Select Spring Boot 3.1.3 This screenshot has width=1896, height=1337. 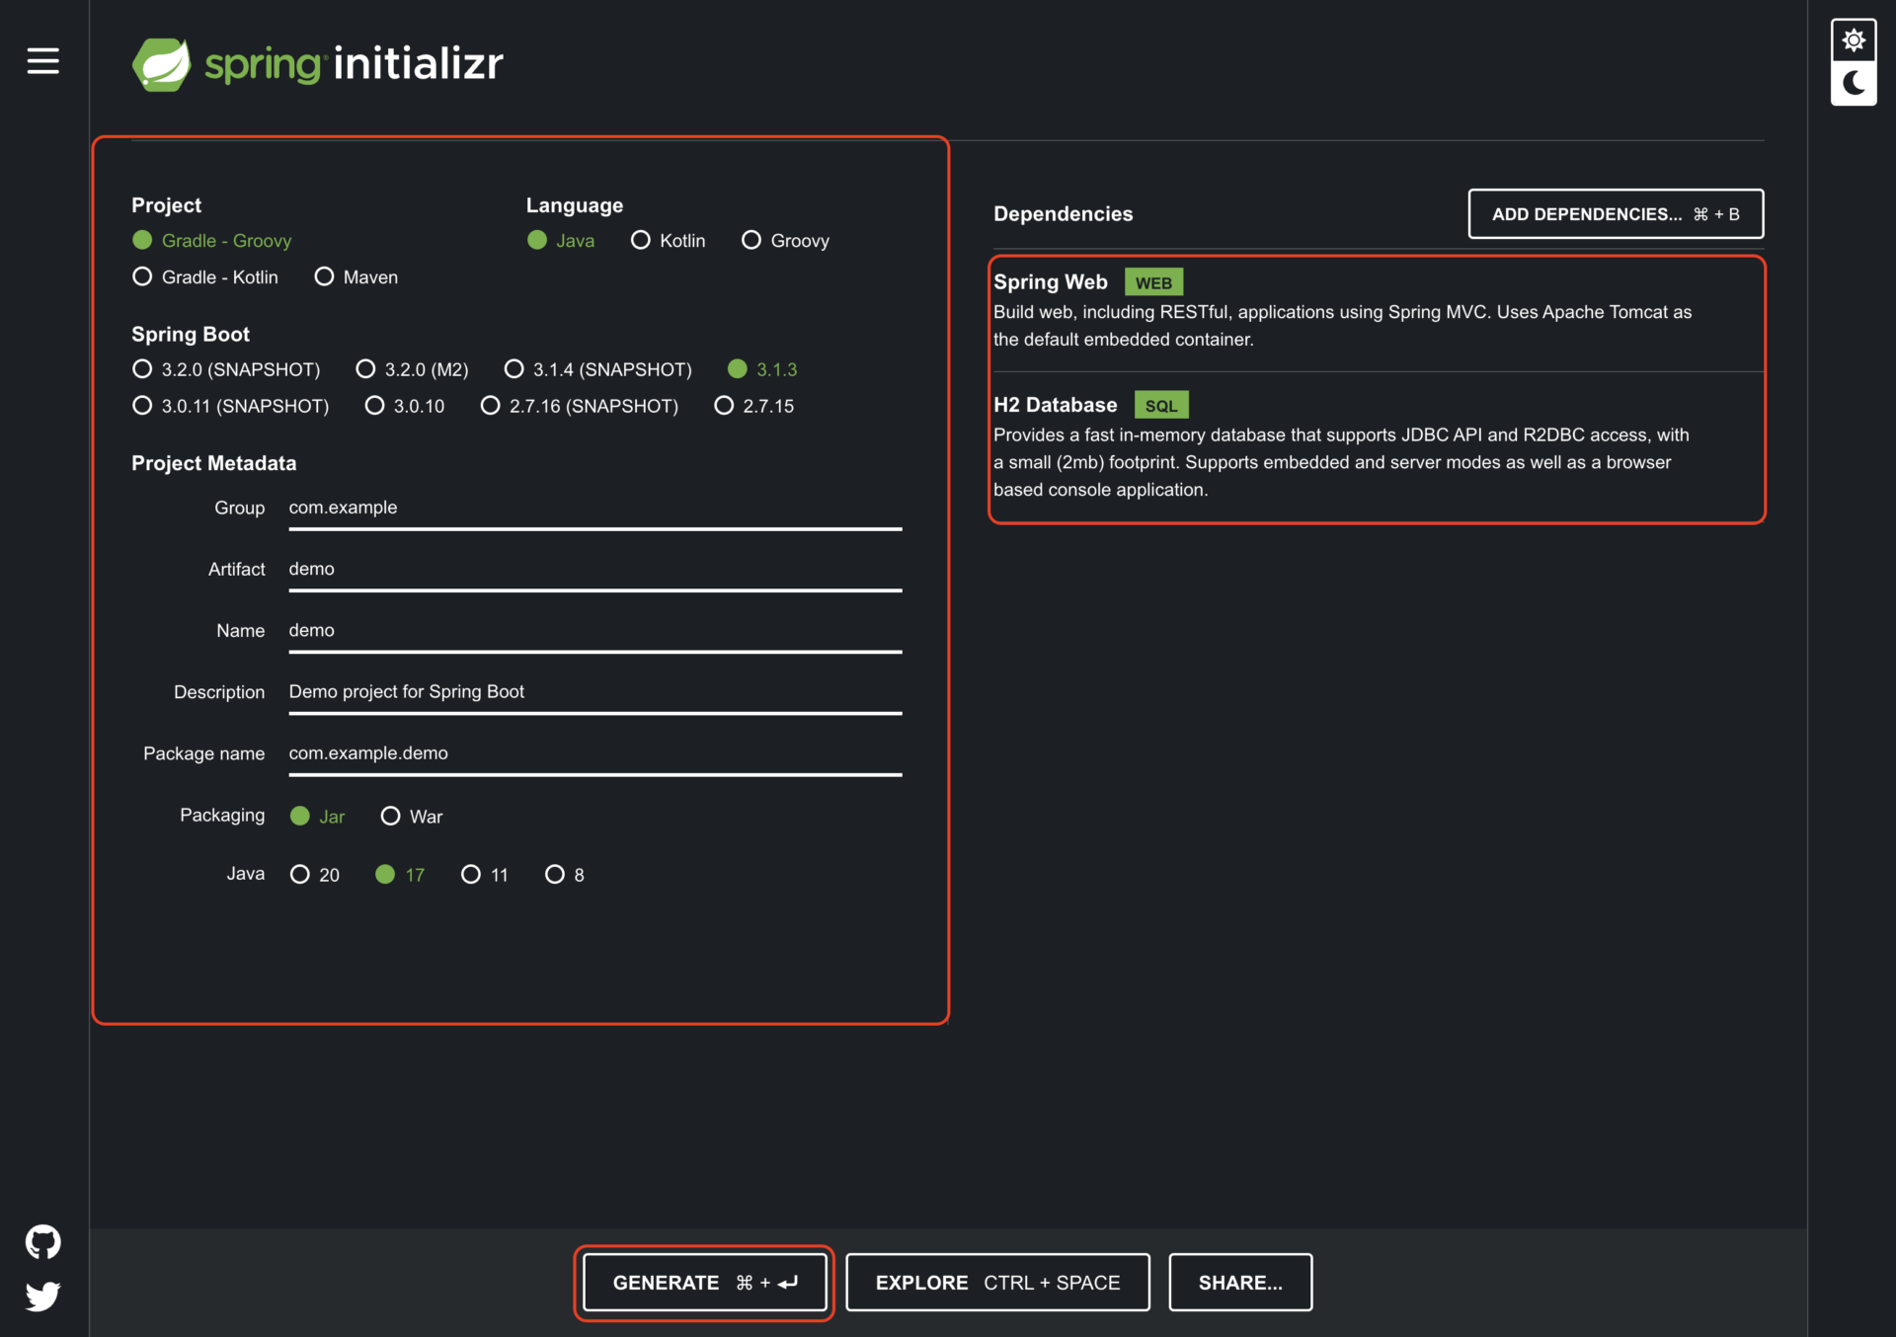pyautogui.click(x=762, y=369)
